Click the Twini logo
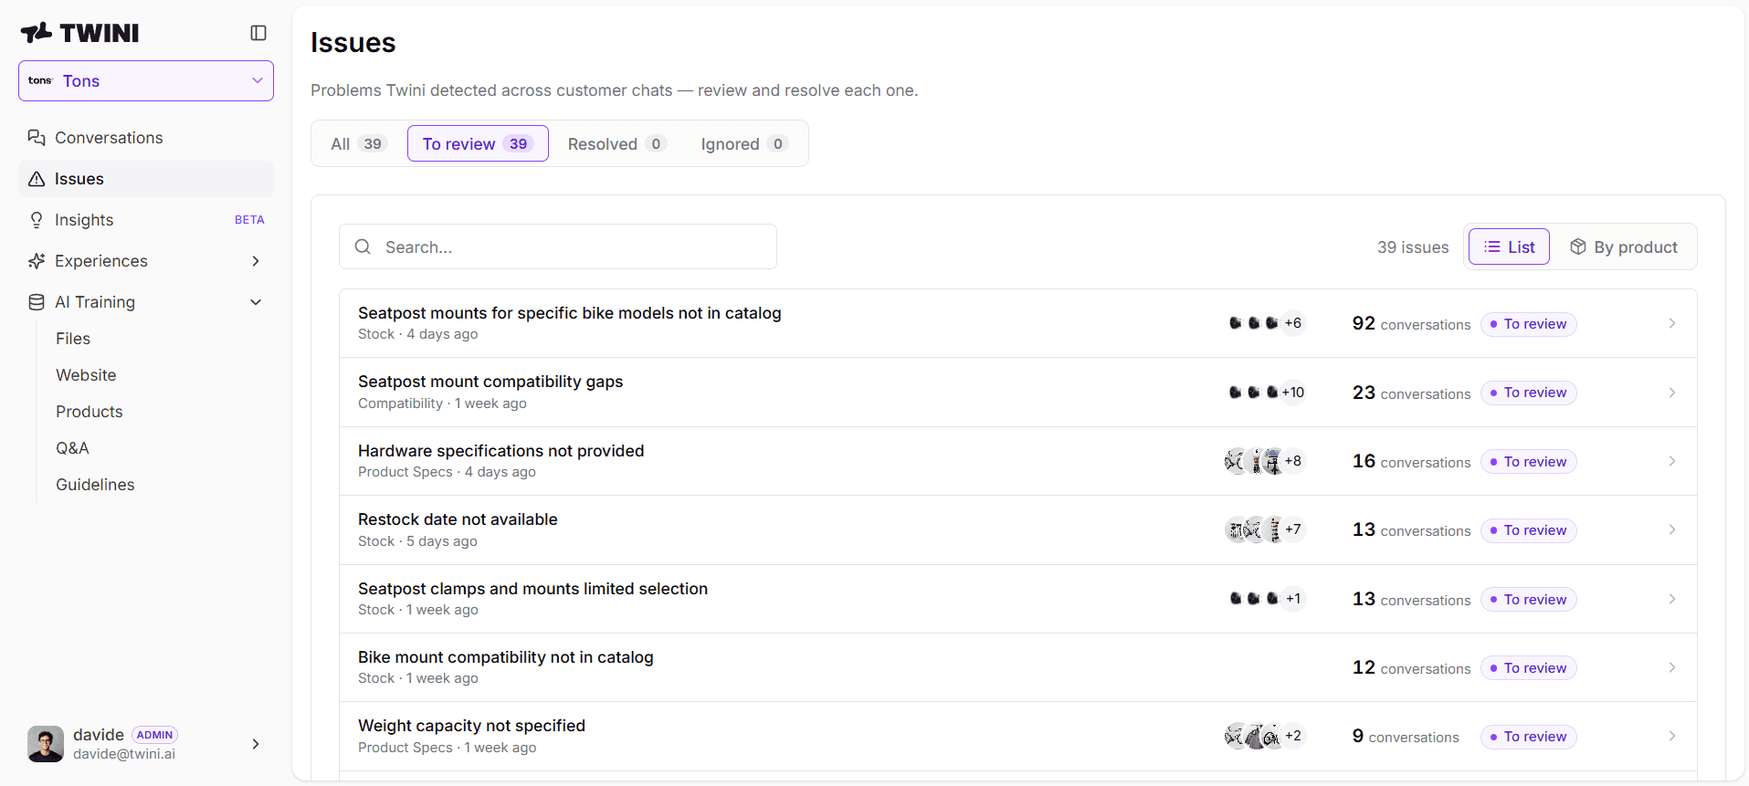 [80, 33]
